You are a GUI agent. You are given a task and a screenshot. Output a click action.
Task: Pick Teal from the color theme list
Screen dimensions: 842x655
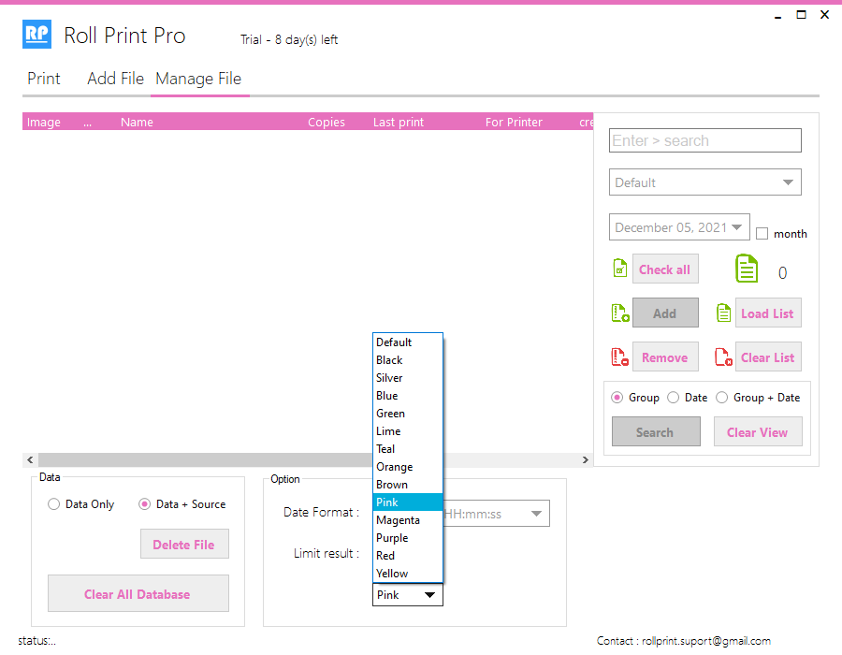[385, 449]
